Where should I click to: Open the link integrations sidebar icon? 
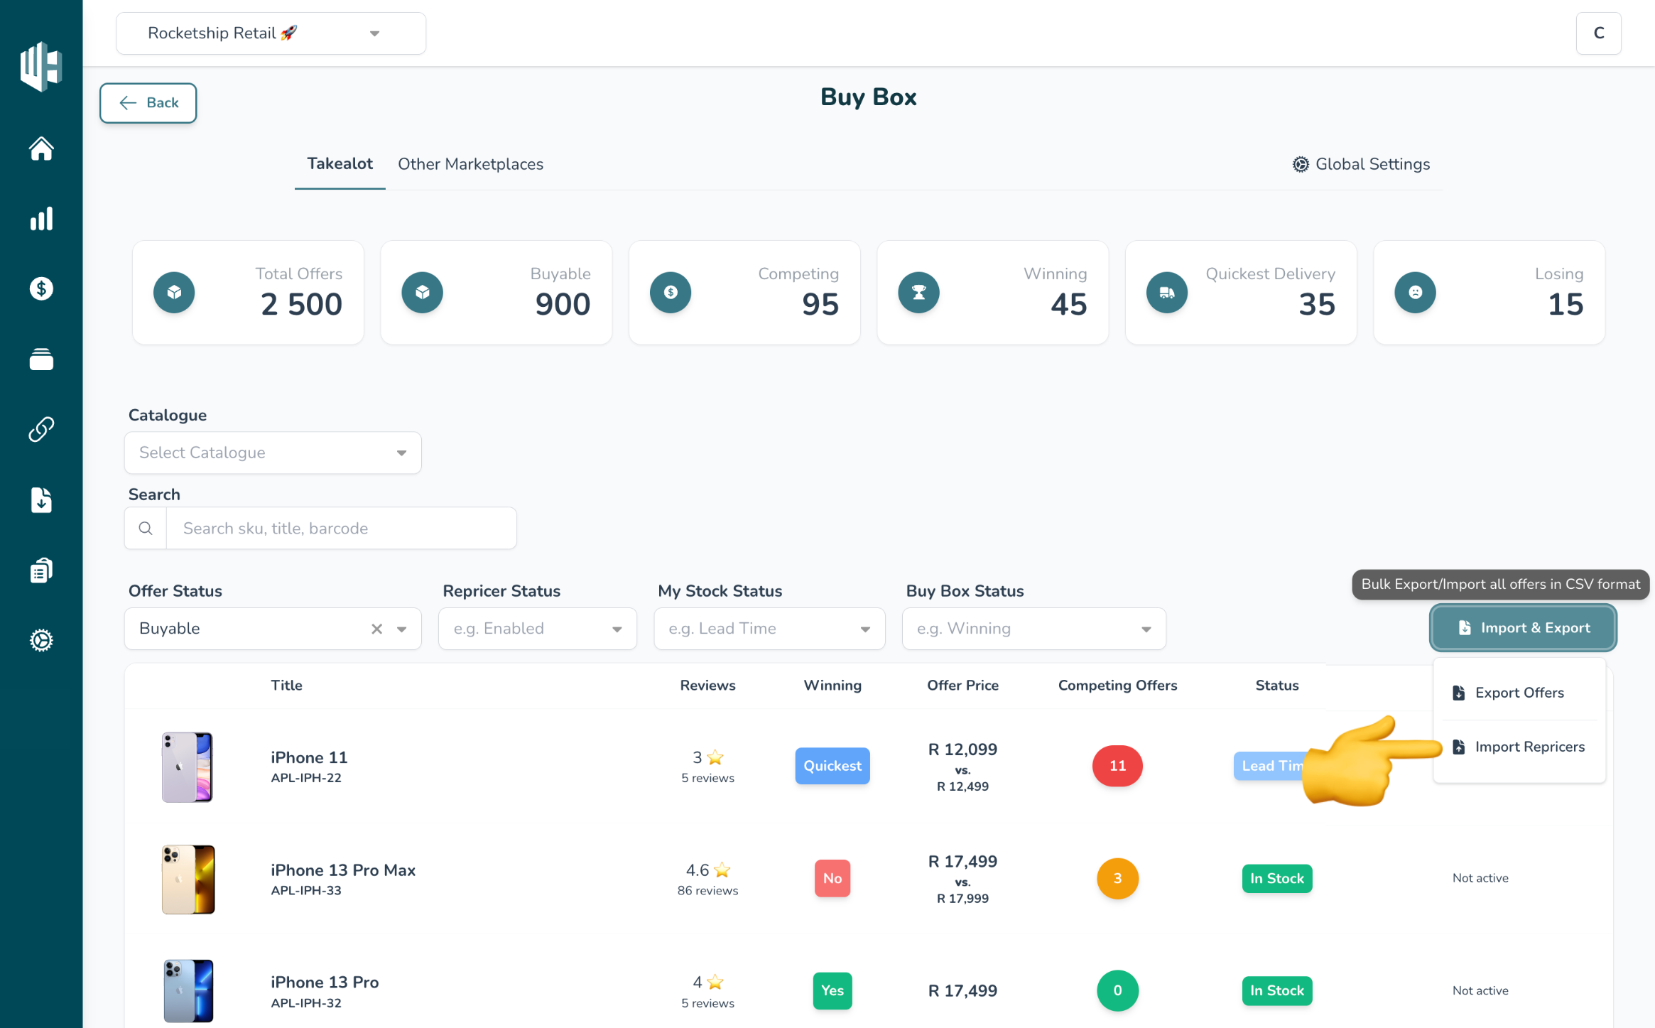(x=41, y=429)
